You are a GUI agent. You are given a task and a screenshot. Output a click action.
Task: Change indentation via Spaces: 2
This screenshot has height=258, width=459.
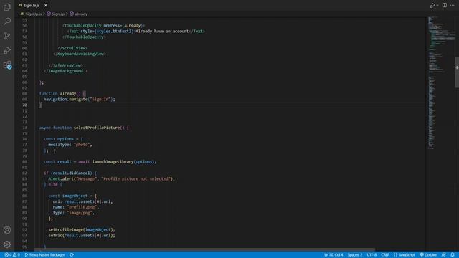coord(355,255)
